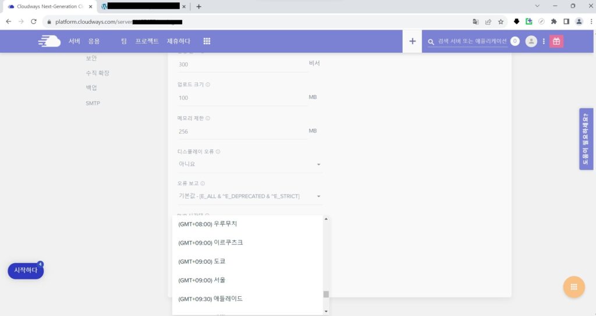
Task: Open the SMTP sidebar section
Action: pos(93,103)
